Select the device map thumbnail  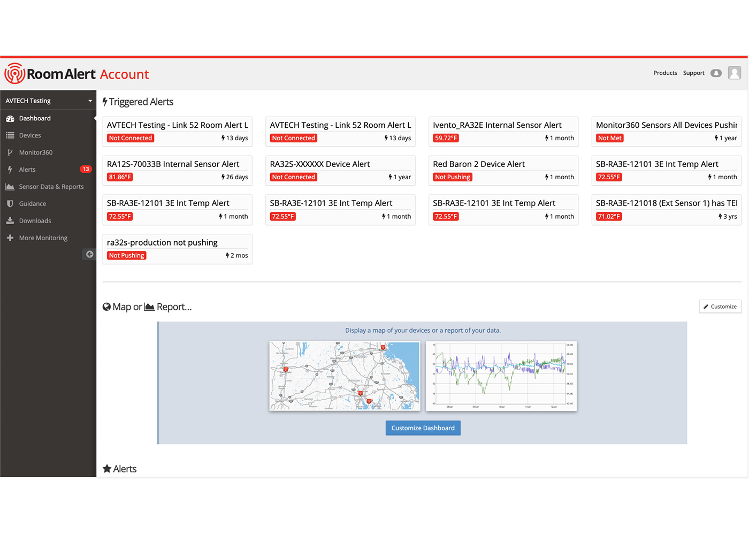tap(345, 376)
